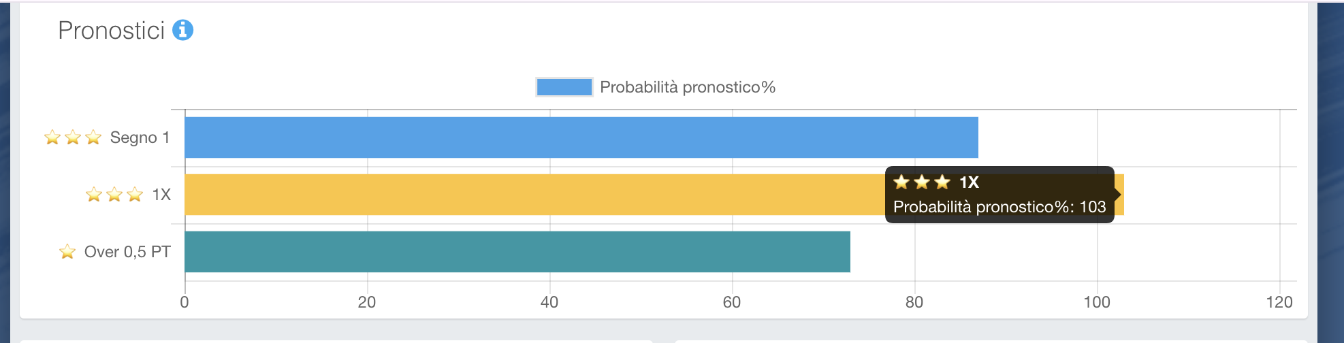This screenshot has height=343, width=1344.
Task: Click the 60 tick on the x-axis
Action: (732, 302)
